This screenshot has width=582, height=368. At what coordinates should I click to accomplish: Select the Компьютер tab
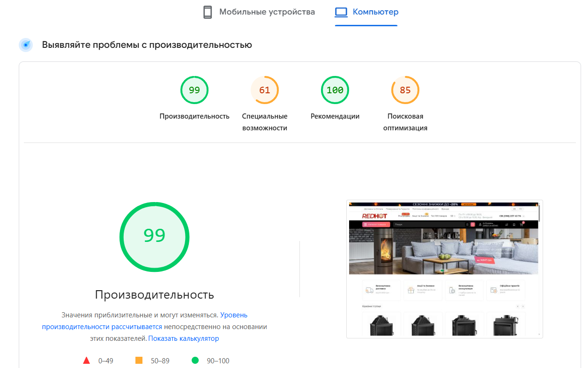coord(366,12)
